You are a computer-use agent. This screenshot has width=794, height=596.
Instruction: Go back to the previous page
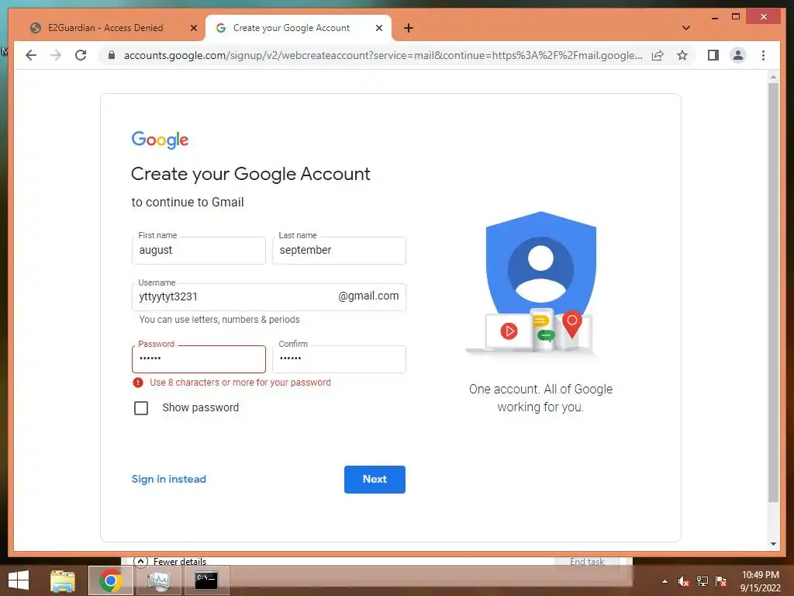(31, 55)
